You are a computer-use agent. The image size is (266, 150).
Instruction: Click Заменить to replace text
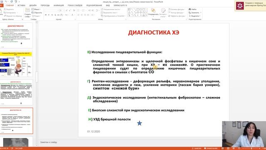coord(195,13)
